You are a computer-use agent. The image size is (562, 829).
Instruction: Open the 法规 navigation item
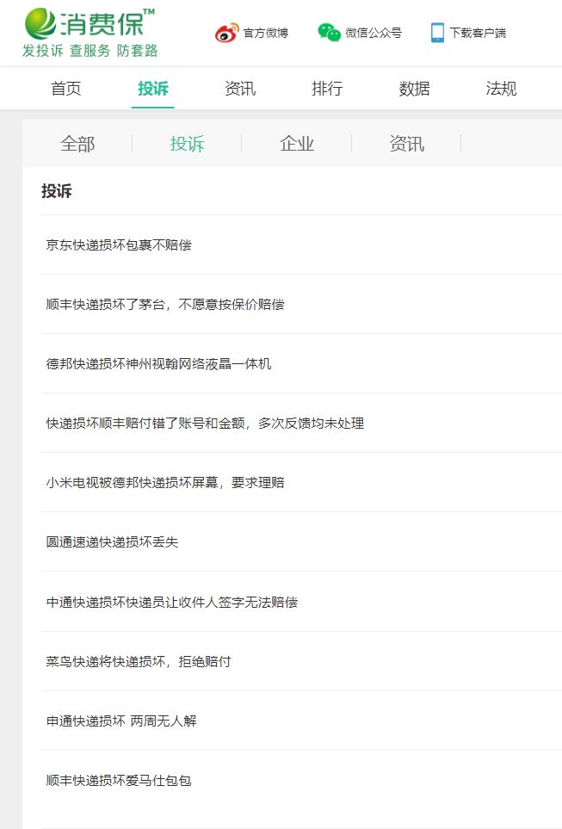(501, 89)
